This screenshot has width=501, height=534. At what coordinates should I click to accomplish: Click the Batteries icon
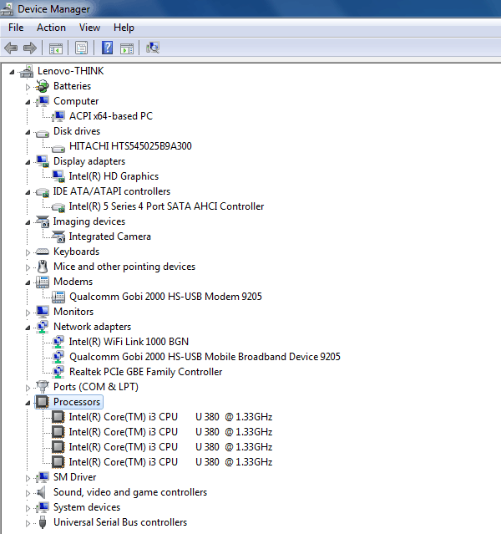[x=43, y=86]
